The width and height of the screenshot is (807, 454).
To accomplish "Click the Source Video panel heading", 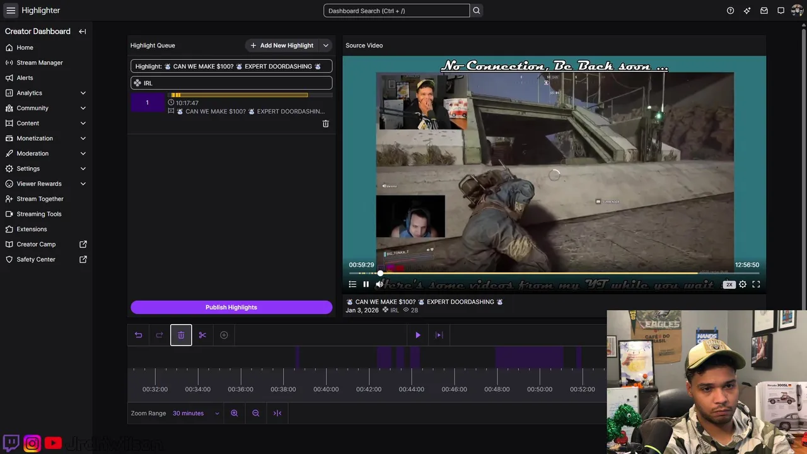I will (x=364, y=45).
